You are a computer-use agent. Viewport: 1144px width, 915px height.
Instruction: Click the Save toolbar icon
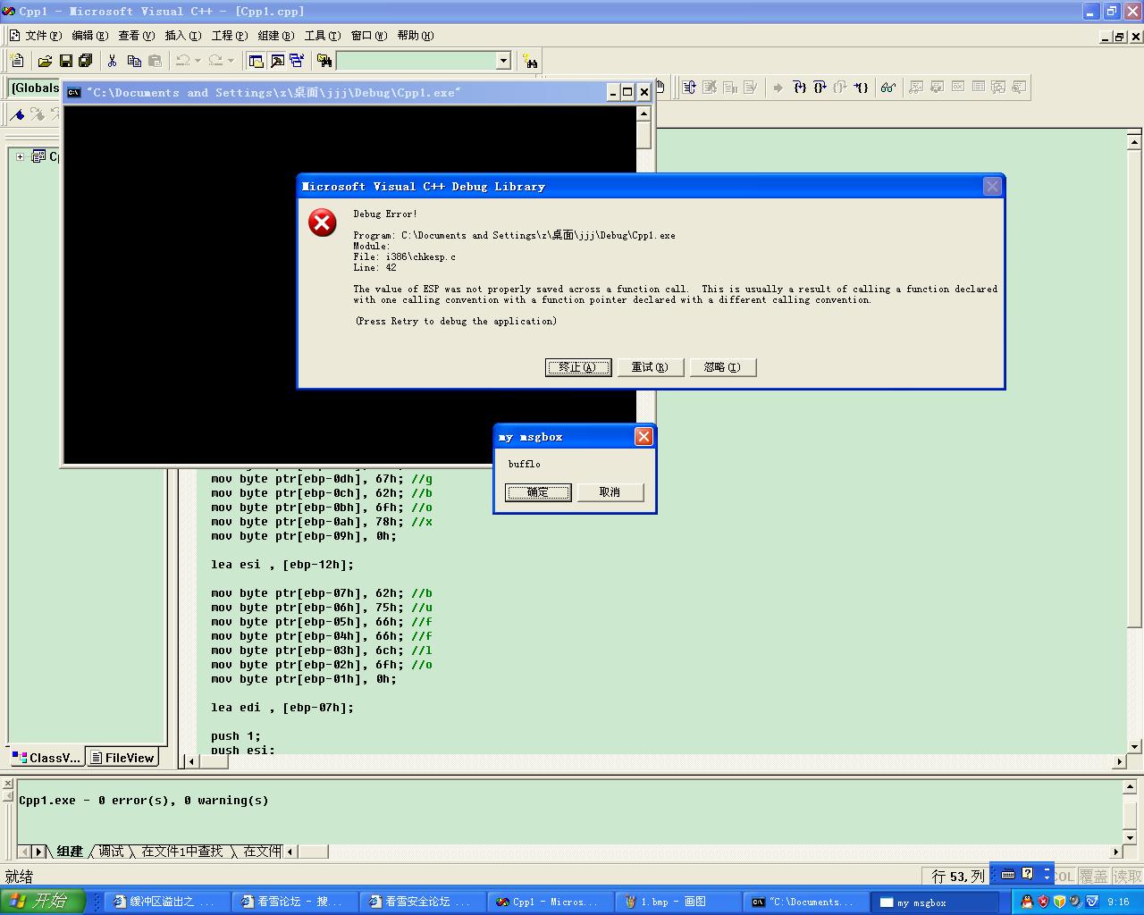click(x=65, y=61)
